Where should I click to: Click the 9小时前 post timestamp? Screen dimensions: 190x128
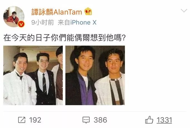tap(42, 22)
